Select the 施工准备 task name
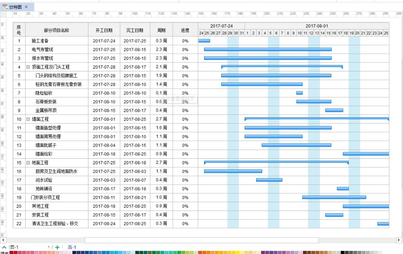 point(40,41)
